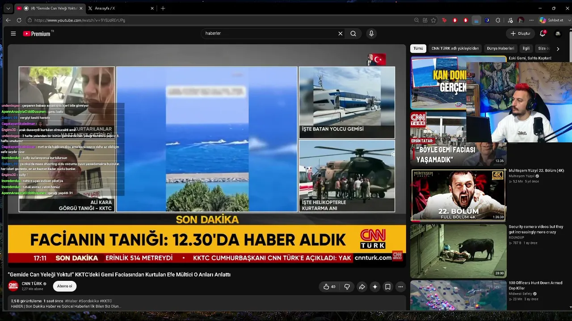The height and width of the screenshot is (321, 572).
Task: Close the YouTube 'Gemide Can Yeleği' tab
Action: [x=80, y=8]
